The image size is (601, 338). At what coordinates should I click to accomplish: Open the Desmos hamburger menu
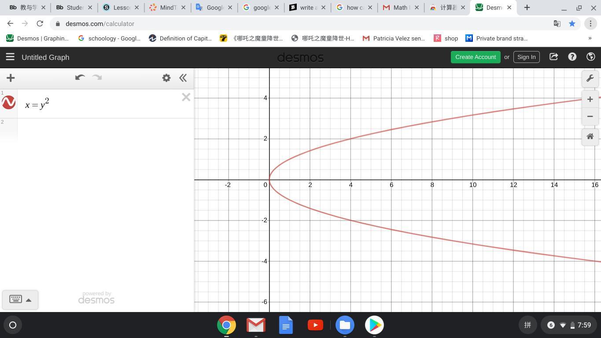click(10, 57)
